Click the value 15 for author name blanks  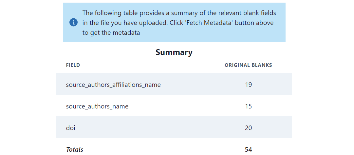(248, 106)
